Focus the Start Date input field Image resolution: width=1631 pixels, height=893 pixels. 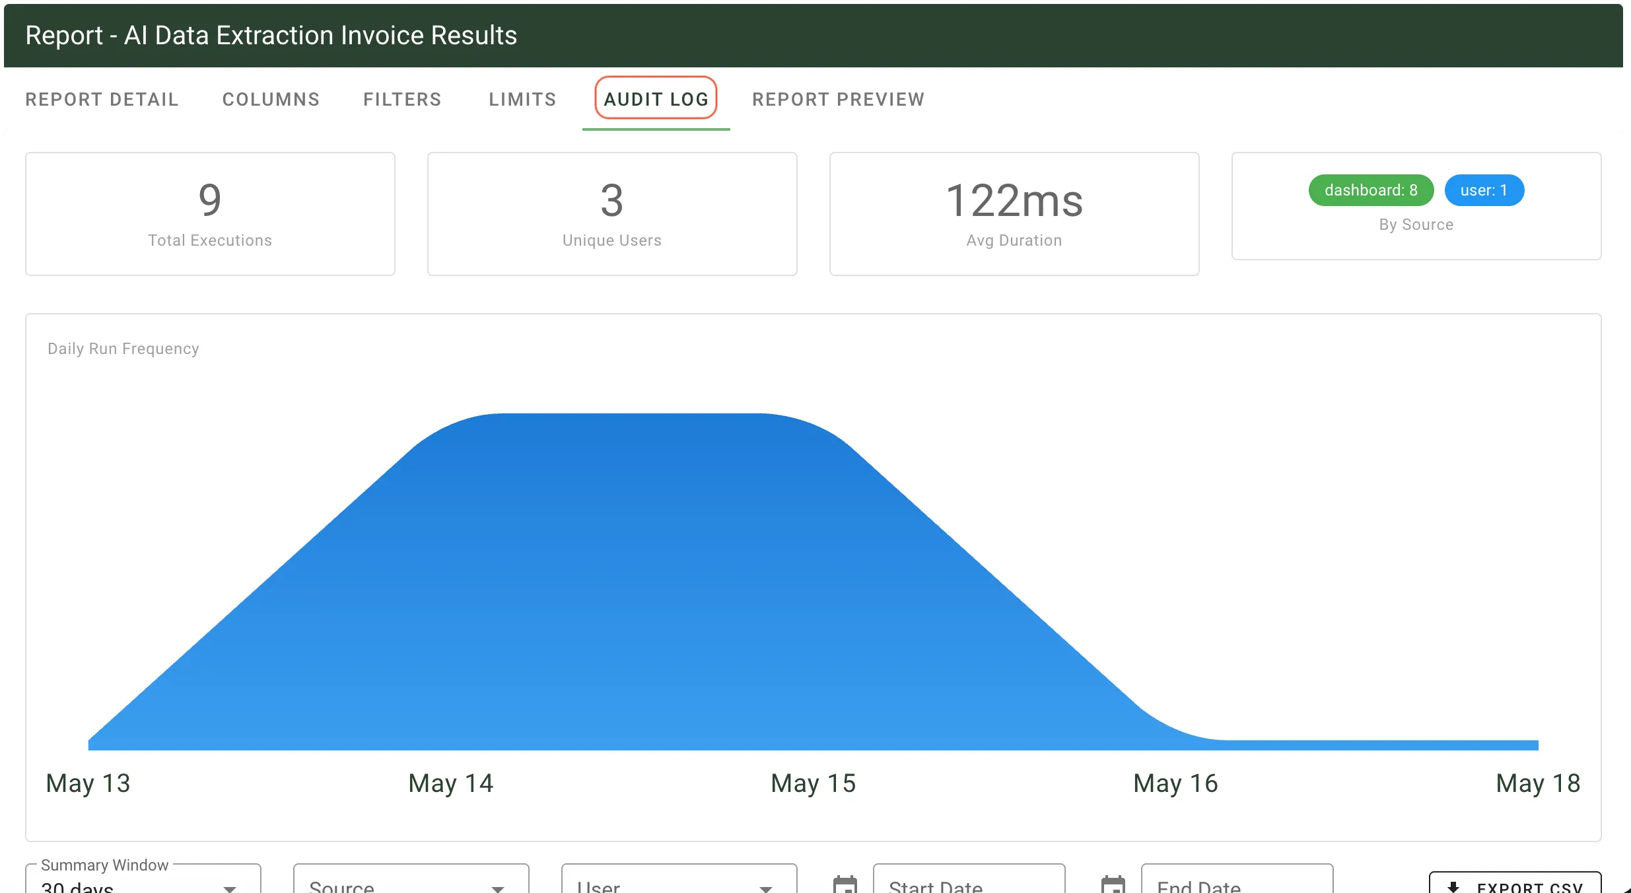coord(969,880)
